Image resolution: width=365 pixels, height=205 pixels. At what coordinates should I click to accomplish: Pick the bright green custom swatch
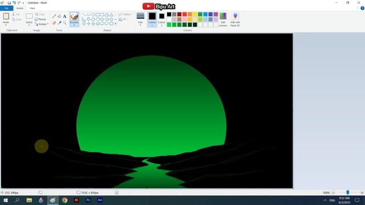[x=169, y=24]
